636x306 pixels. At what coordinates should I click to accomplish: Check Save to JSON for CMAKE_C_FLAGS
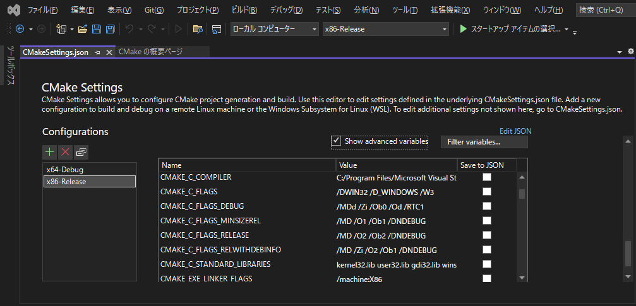(x=487, y=191)
